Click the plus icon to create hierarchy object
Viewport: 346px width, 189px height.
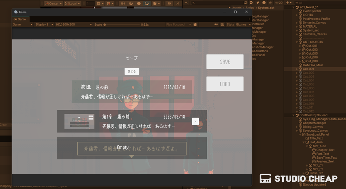coord(287,3)
